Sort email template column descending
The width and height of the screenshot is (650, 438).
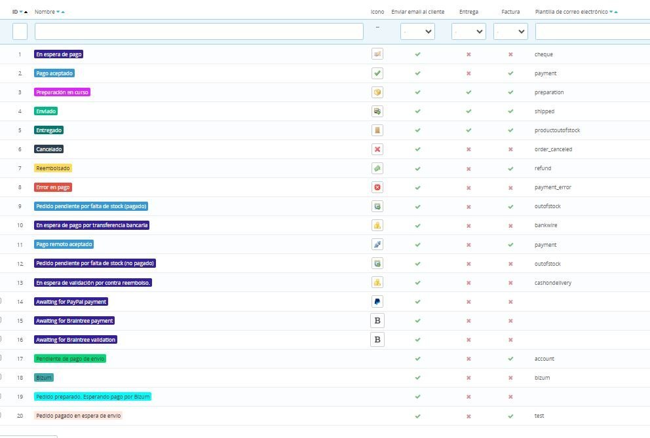pos(611,12)
